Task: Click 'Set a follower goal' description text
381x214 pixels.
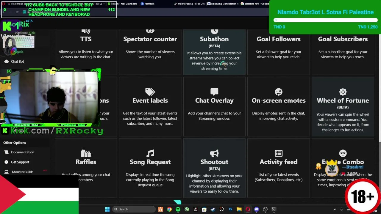Action: pyautogui.click(x=279, y=54)
